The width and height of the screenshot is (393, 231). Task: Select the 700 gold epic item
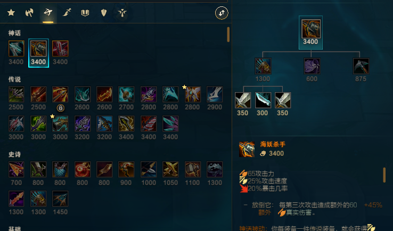17,169
